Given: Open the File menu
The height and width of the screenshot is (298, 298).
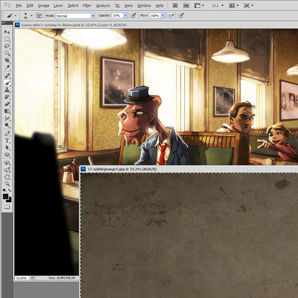Looking at the screenshot, I should (19, 5).
